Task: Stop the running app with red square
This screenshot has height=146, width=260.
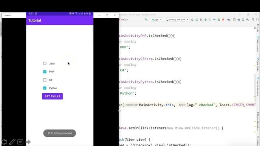Action: 223,19
